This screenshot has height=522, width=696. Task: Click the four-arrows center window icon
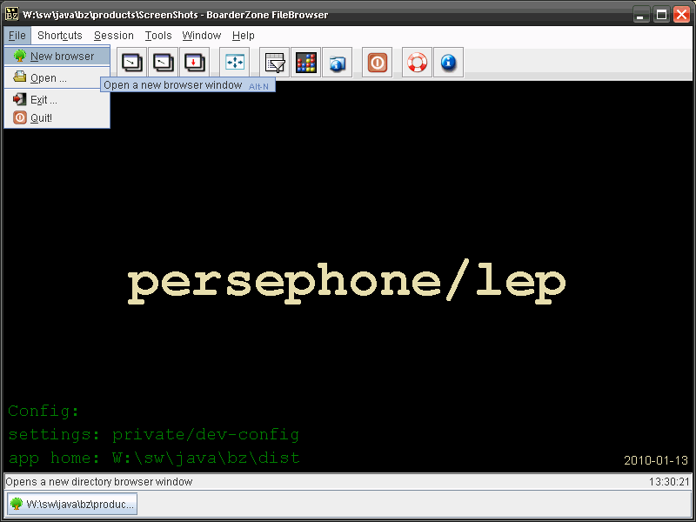(235, 63)
